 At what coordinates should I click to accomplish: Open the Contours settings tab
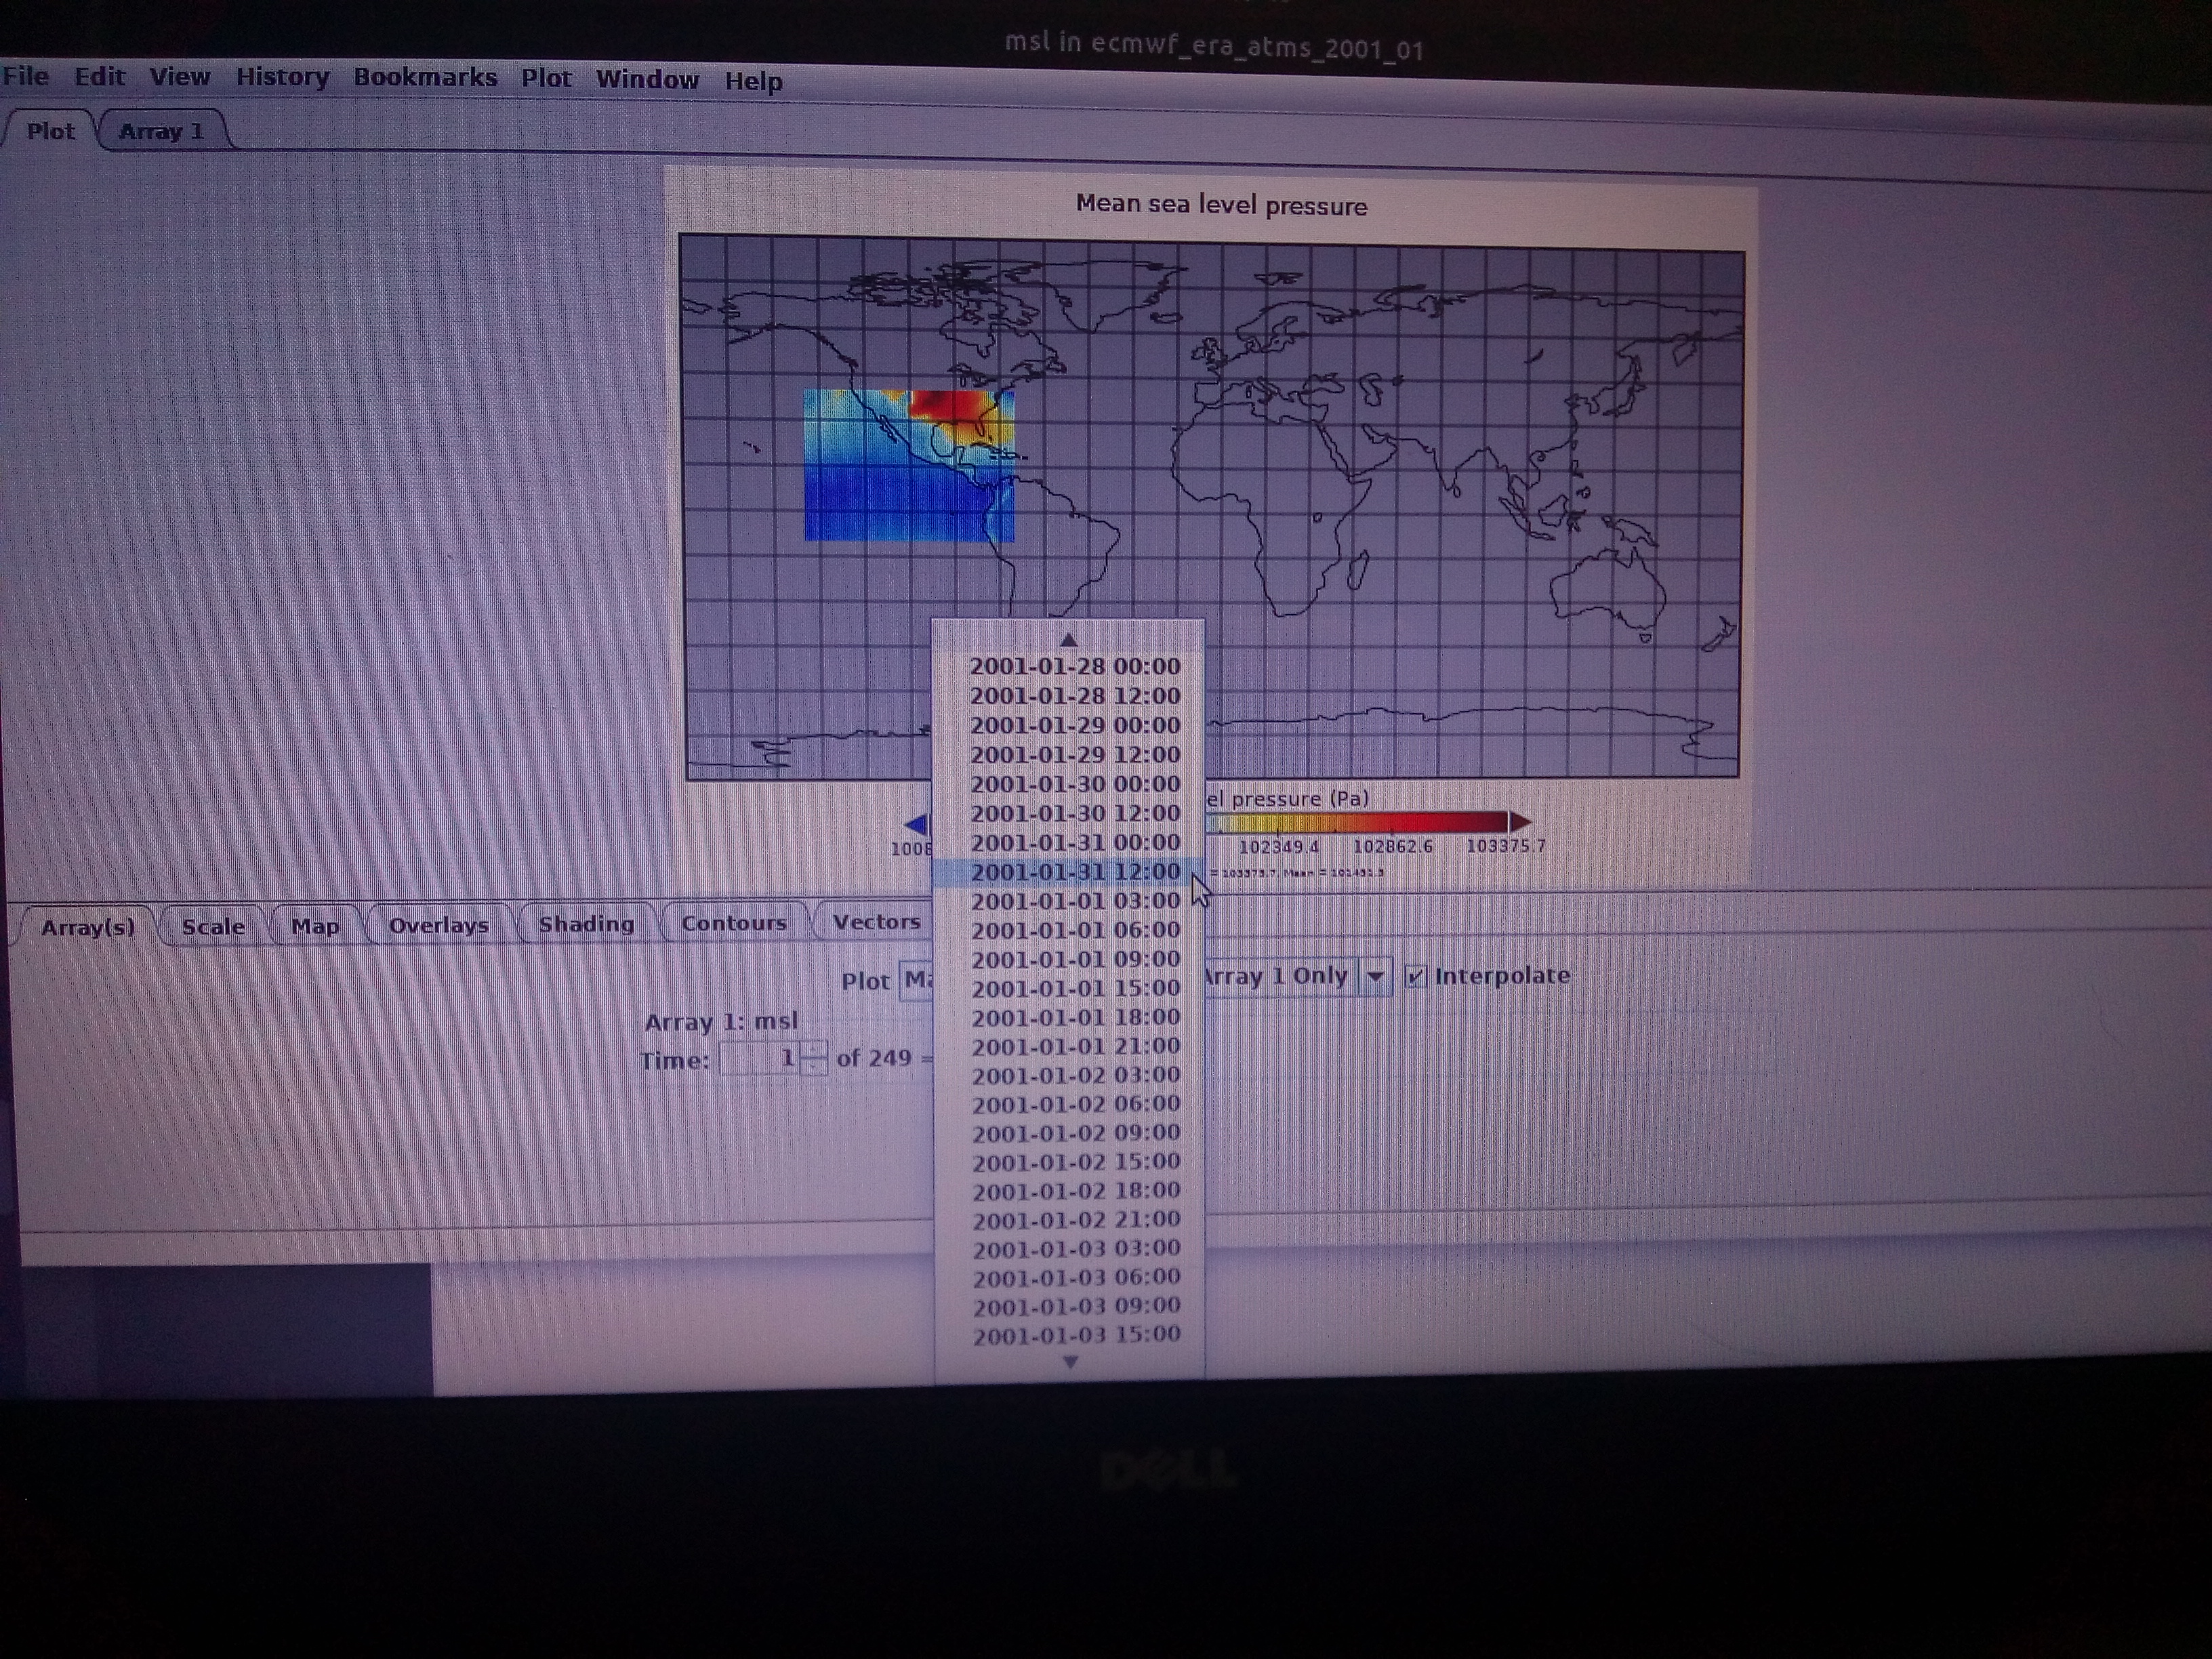733,923
